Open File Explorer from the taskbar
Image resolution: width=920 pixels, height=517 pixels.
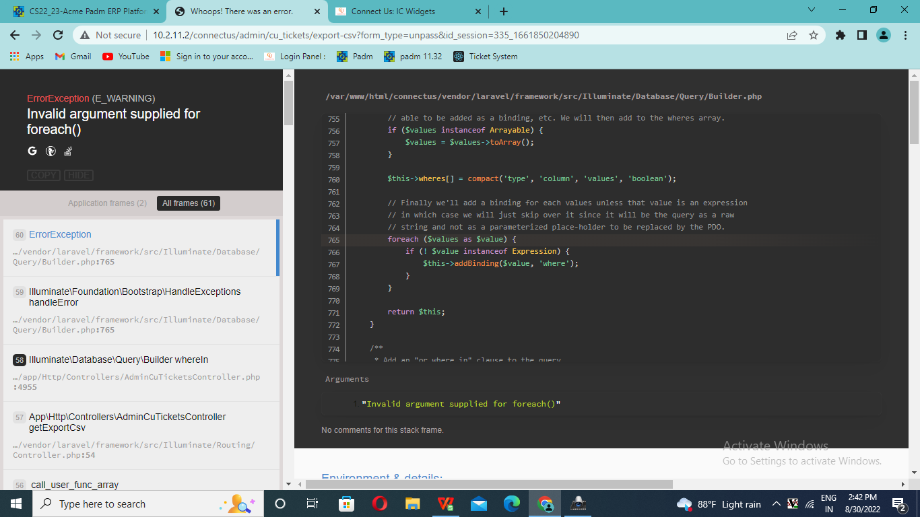coord(412,504)
